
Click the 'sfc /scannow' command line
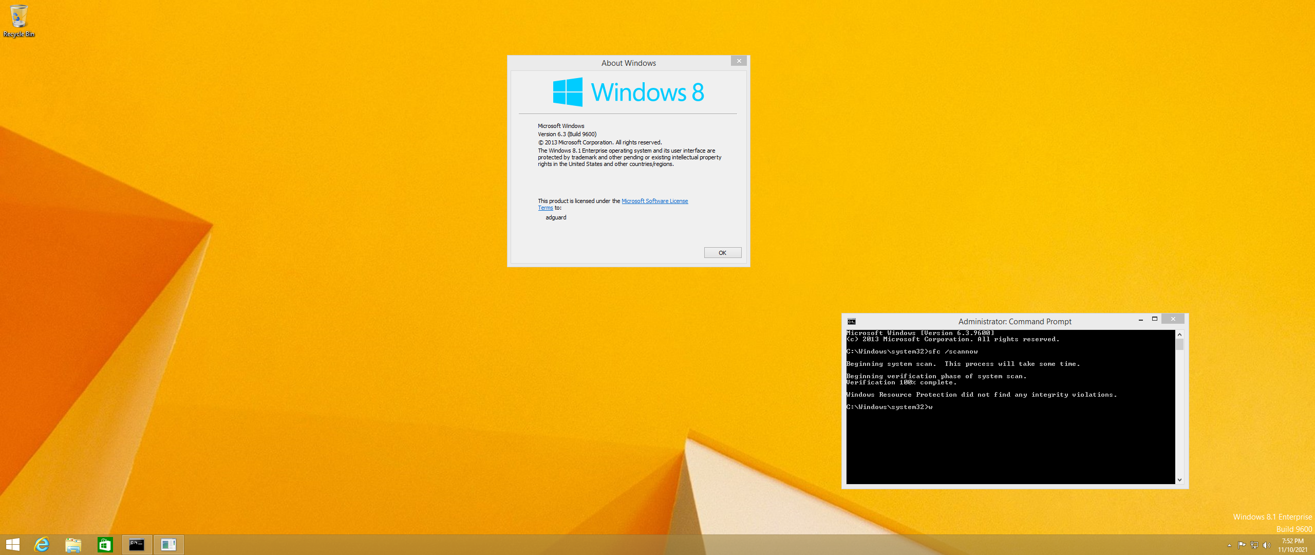912,351
